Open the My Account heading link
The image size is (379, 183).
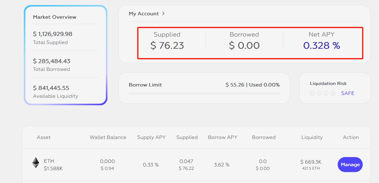tap(144, 14)
